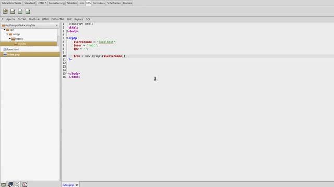Screen dimensions: 334x187
Task: Collapse the lampp folder in tree
Action: (7, 34)
